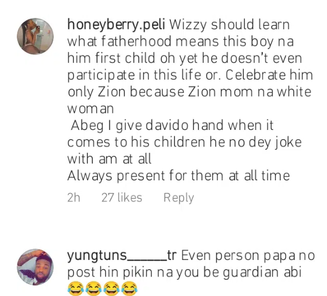Click the 2h comment timestamp

point(73,198)
